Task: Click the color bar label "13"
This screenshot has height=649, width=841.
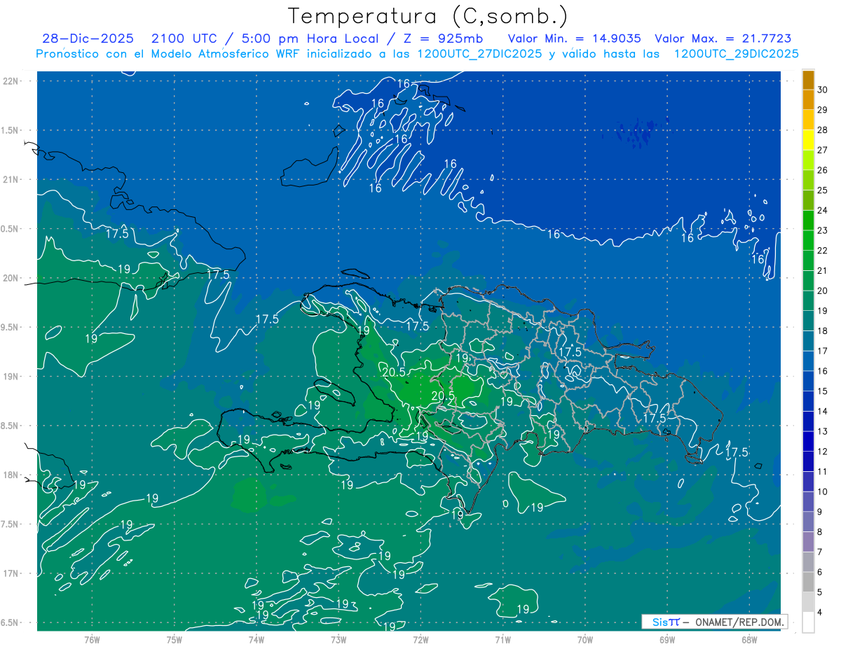Action: pos(823,431)
